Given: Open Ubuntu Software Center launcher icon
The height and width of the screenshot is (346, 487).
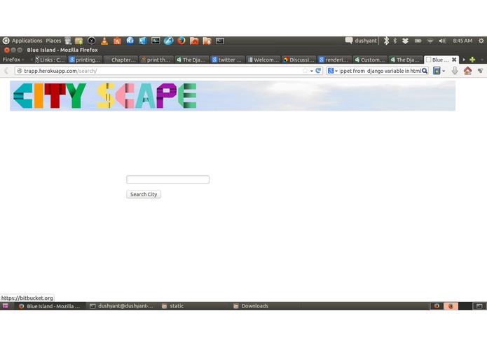Looking at the screenshot, I should click(117, 41).
